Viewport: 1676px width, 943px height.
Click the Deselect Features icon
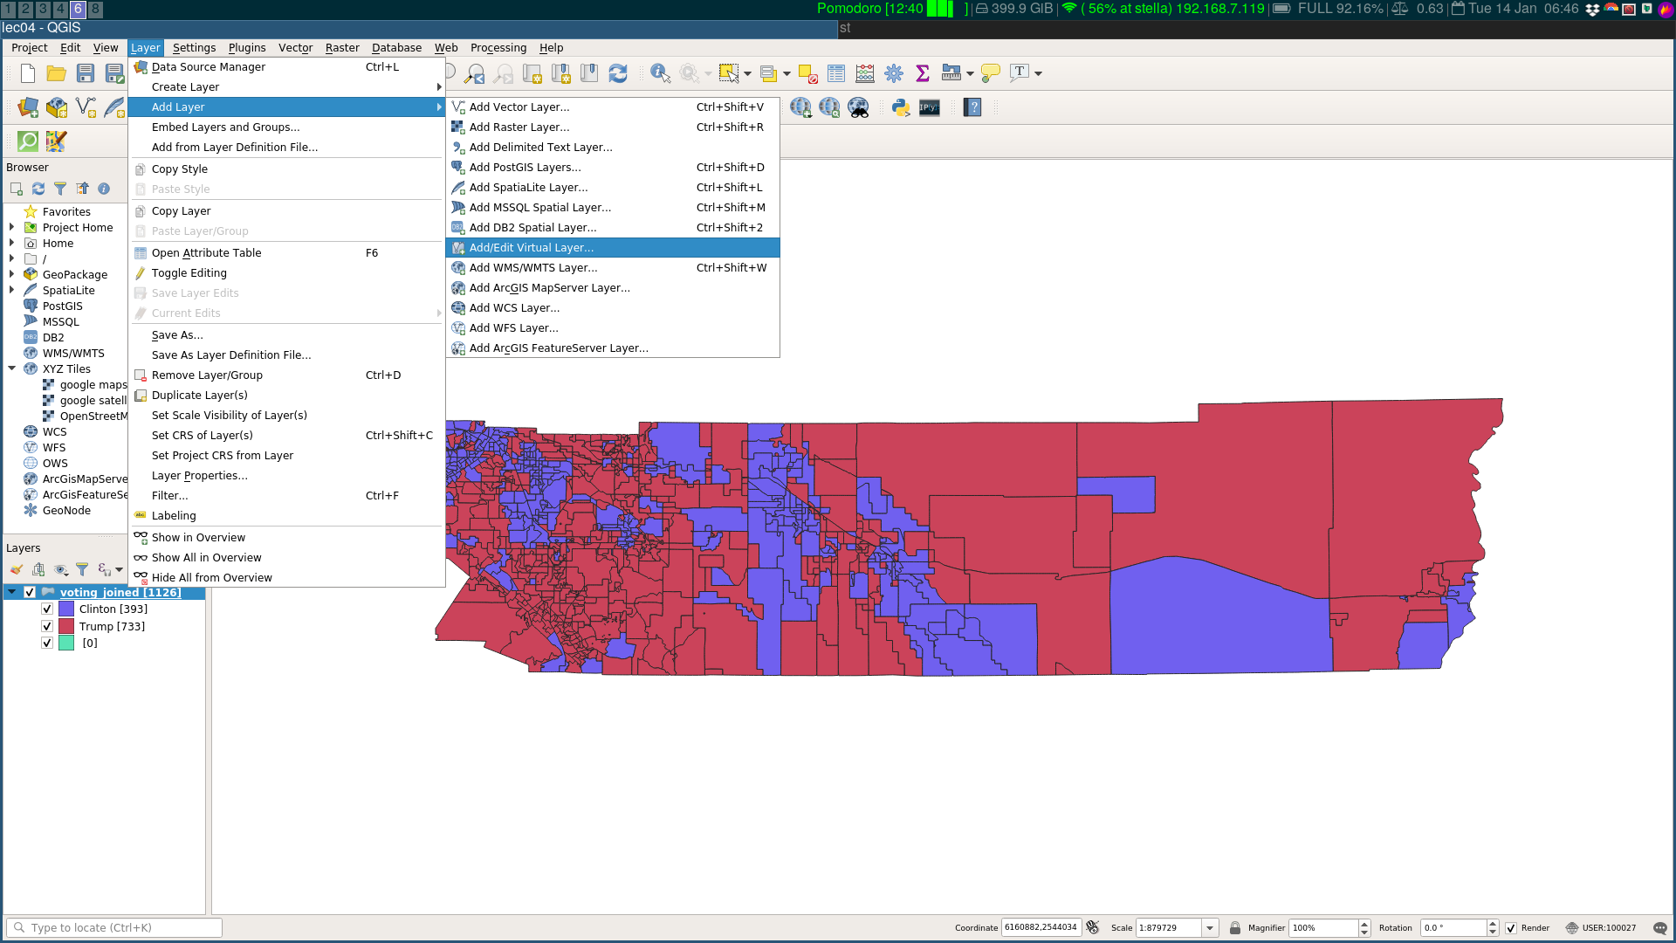pyautogui.click(x=807, y=74)
